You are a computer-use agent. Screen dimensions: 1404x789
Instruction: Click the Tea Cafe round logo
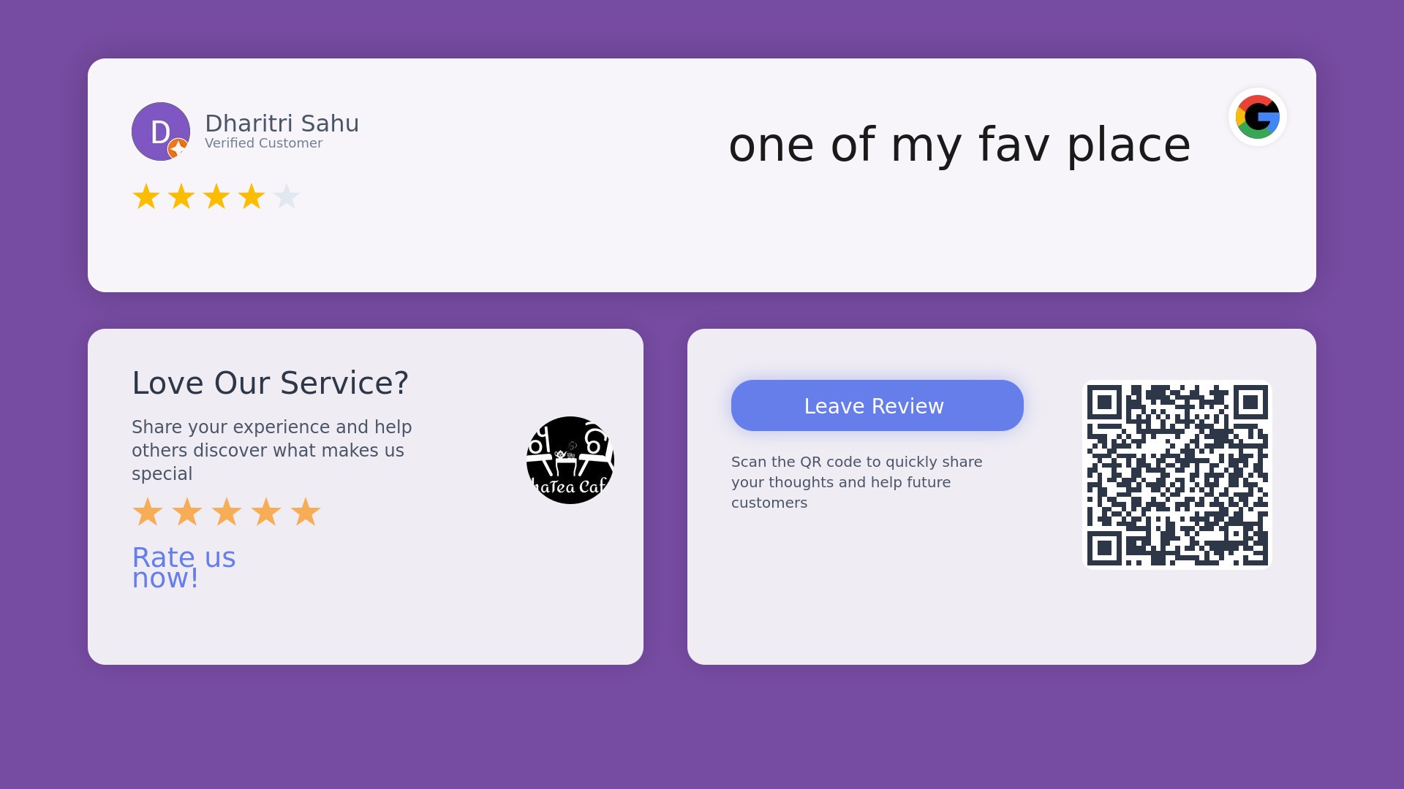570,460
